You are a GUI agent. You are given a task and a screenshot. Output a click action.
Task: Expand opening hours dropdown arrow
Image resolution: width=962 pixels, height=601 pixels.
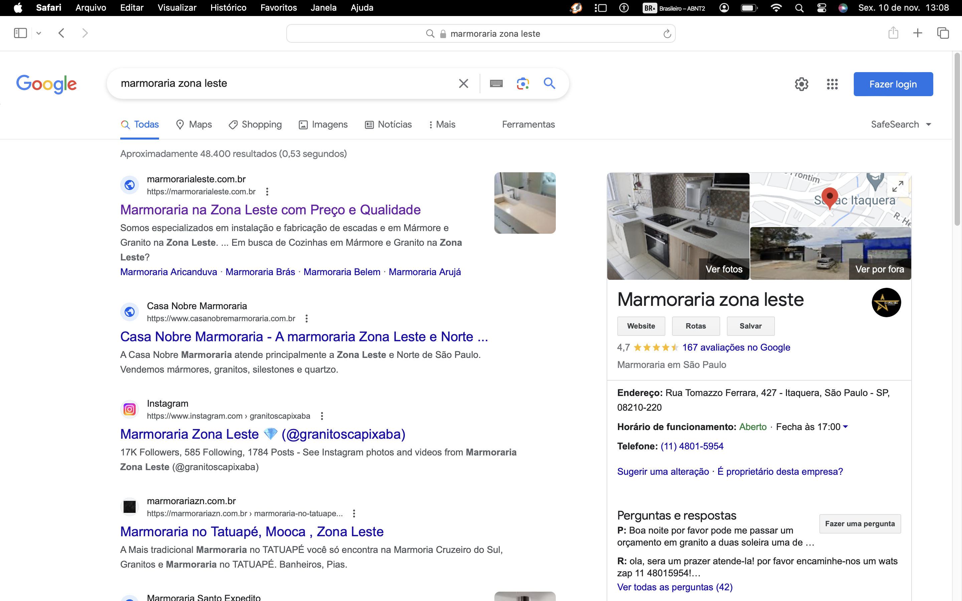pos(845,426)
